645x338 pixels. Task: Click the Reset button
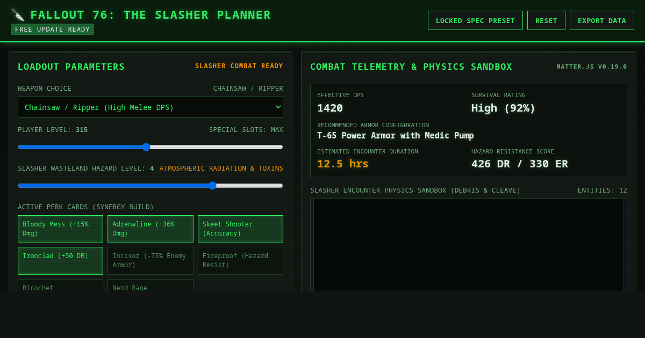[x=546, y=20]
